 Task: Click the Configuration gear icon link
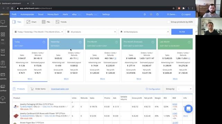point(153,89)
